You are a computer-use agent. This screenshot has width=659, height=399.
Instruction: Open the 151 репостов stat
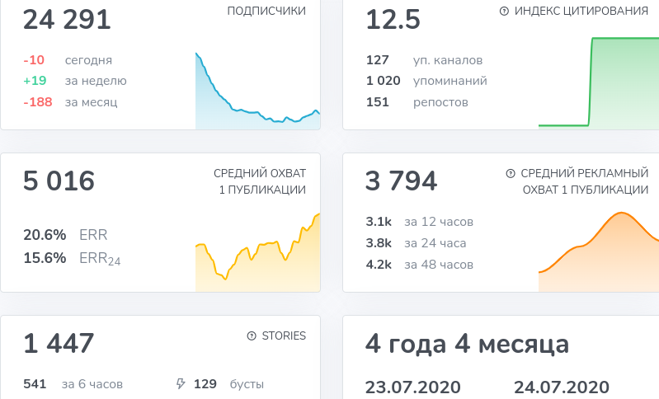pyautogui.click(x=417, y=102)
